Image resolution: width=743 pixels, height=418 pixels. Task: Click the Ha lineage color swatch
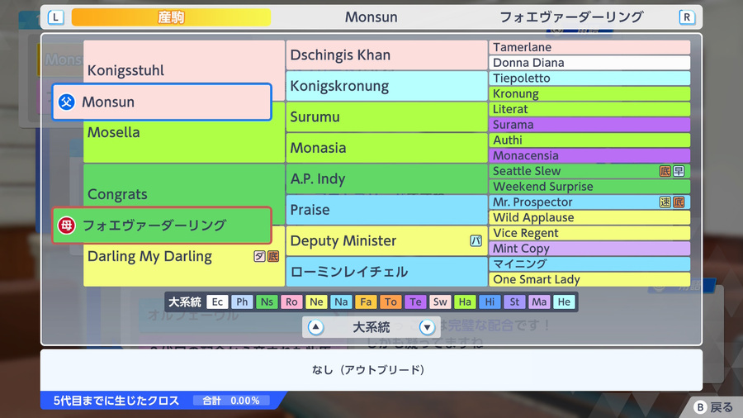465,302
